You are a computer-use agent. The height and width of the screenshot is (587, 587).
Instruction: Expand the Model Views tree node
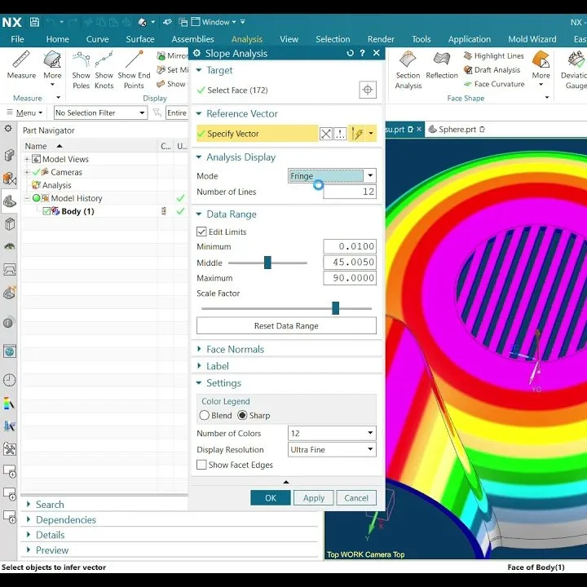pyautogui.click(x=27, y=159)
